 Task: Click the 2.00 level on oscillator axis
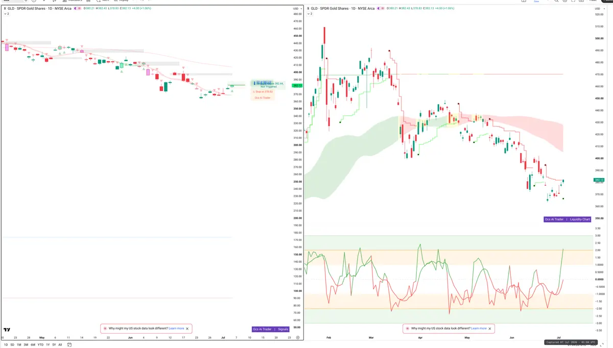(598, 250)
